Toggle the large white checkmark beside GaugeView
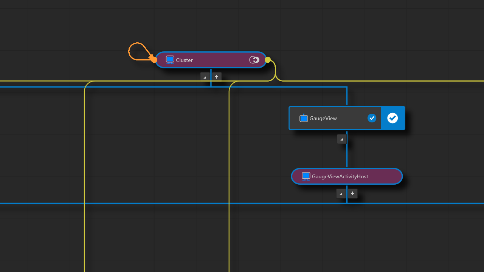 (x=392, y=118)
